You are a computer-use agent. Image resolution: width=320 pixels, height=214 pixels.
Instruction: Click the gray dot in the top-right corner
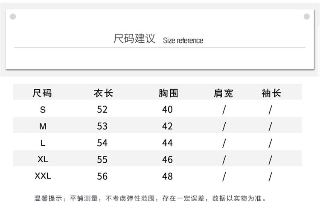click(306, 17)
